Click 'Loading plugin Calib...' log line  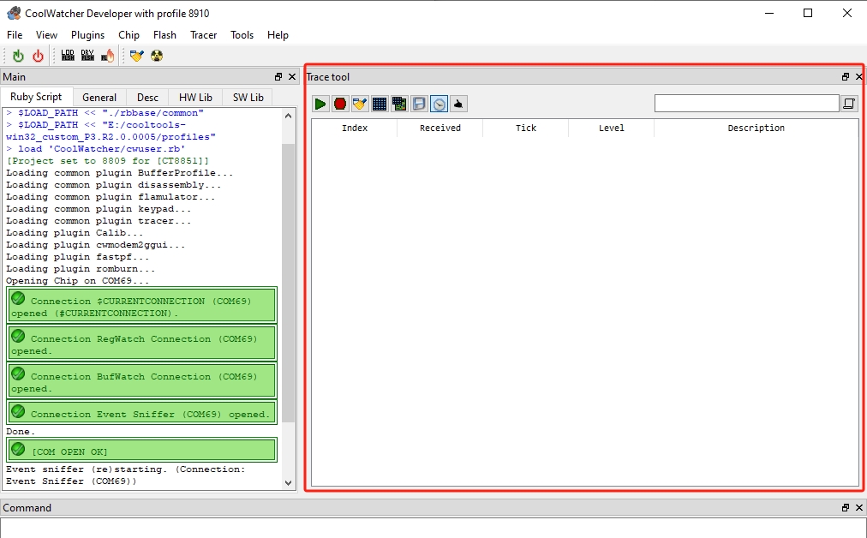pyautogui.click(x=75, y=233)
